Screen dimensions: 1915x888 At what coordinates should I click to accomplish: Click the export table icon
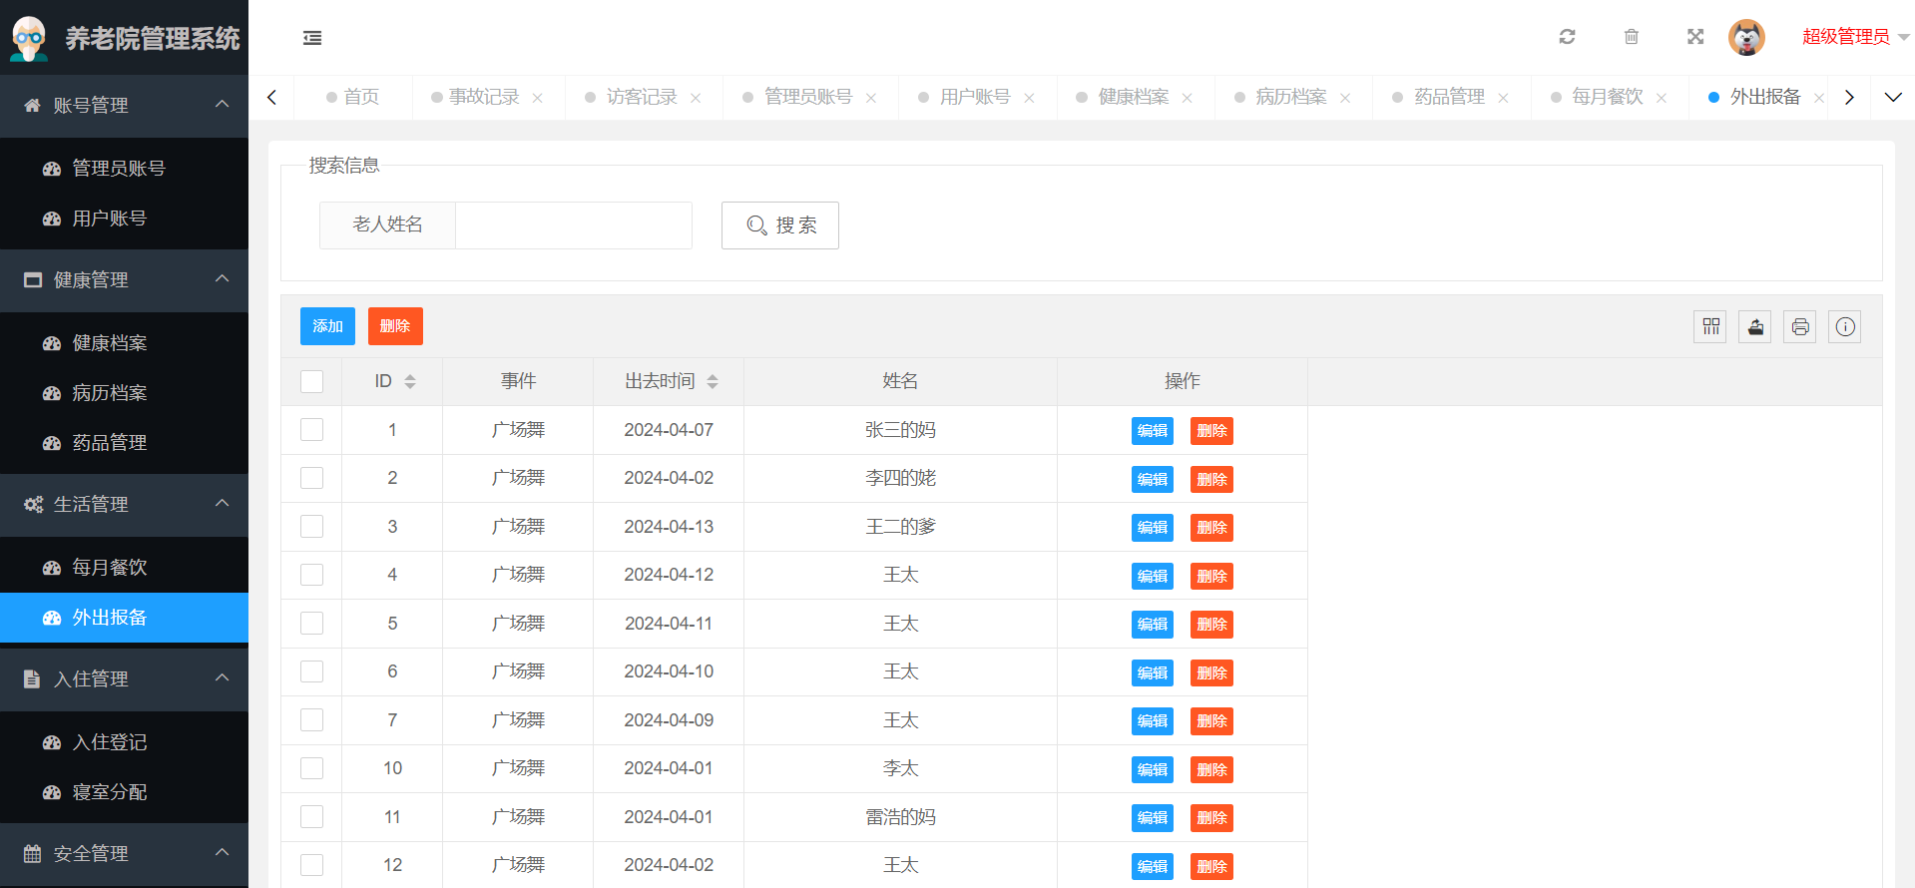point(1755,326)
